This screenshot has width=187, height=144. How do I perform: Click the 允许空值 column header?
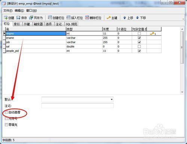139,29
